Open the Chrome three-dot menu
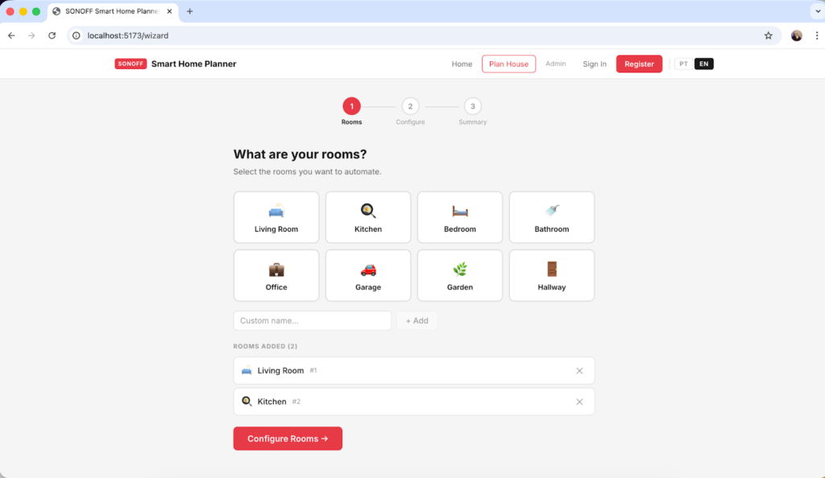825x478 pixels. click(x=815, y=35)
